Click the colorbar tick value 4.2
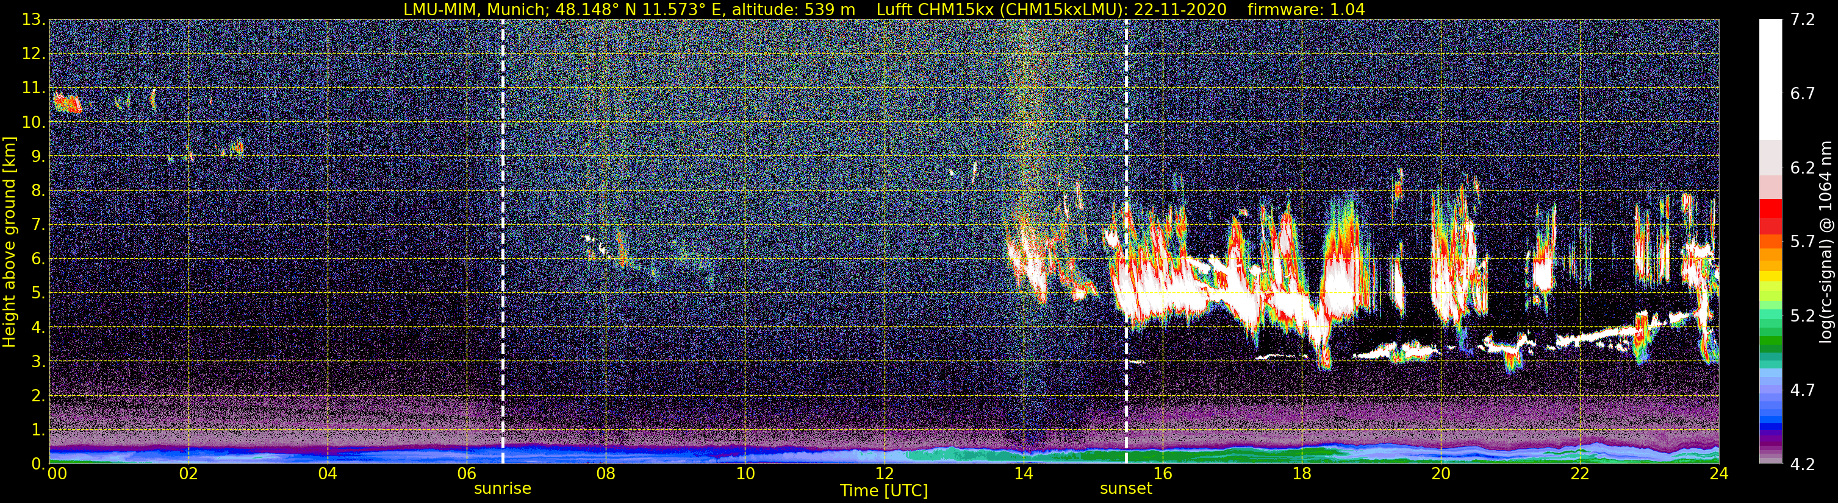Screen dimensions: 1838x503 tap(1803, 465)
